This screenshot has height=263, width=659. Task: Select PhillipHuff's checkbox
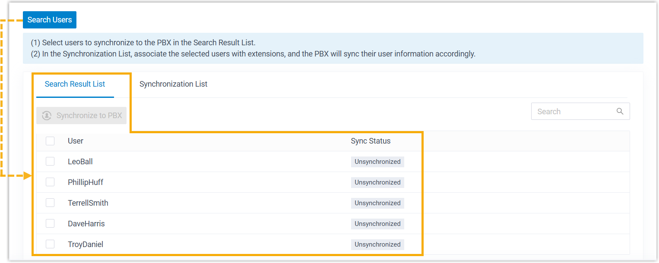(x=50, y=182)
